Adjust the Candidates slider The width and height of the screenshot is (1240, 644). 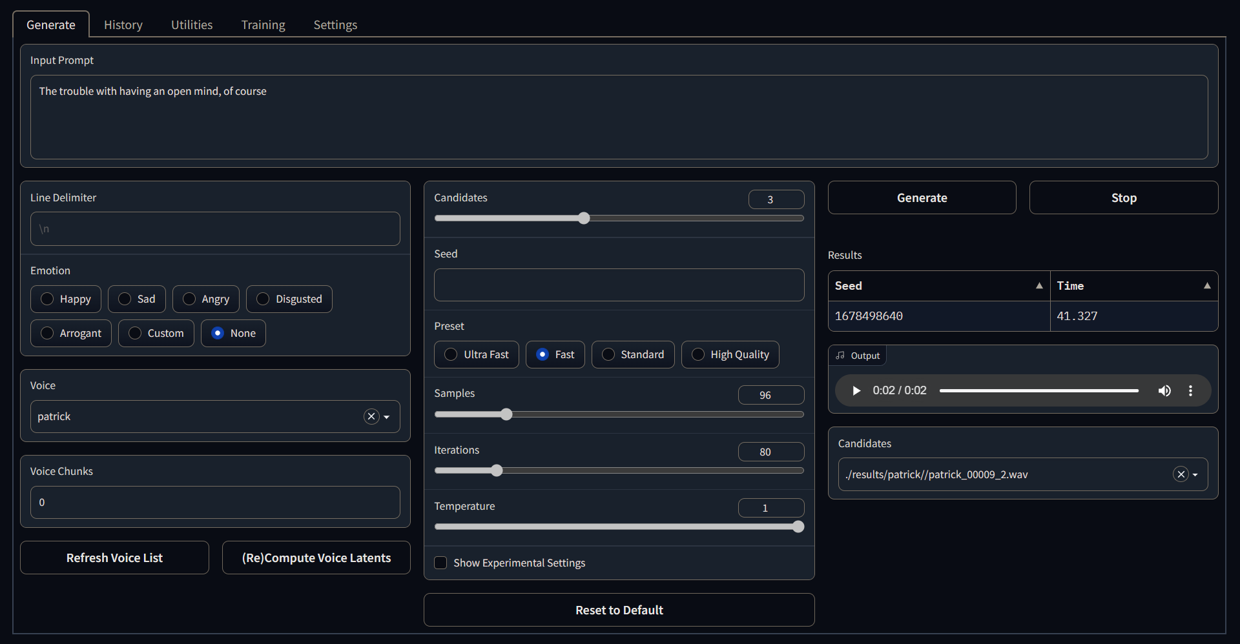coord(619,218)
